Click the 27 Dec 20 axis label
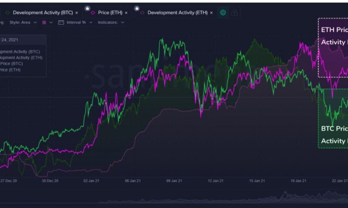Image resolution: width=348 pixels, height=208 pixels. click(9, 181)
